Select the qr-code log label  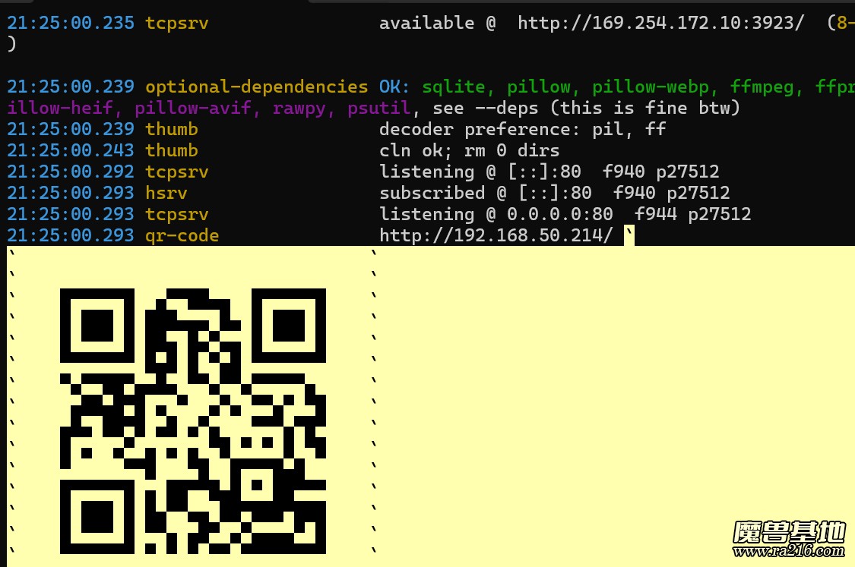pyautogui.click(x=182, y=236)
